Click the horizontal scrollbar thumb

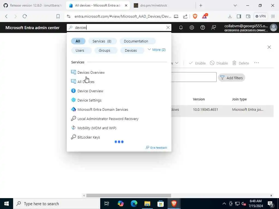[129, 195]
